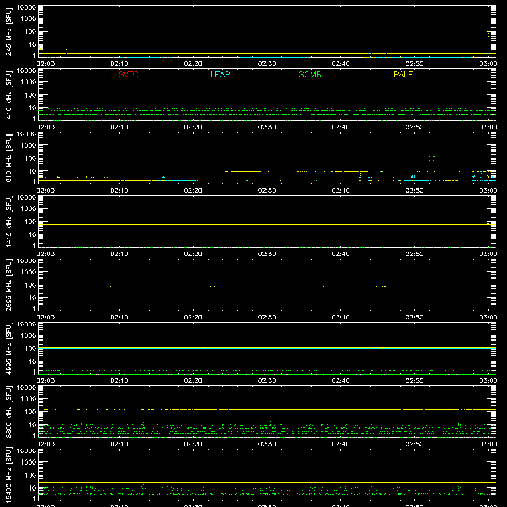Select the 1415 MHz [SFU] axis title
Screen dimensions: 507x507
pos(9,222)
